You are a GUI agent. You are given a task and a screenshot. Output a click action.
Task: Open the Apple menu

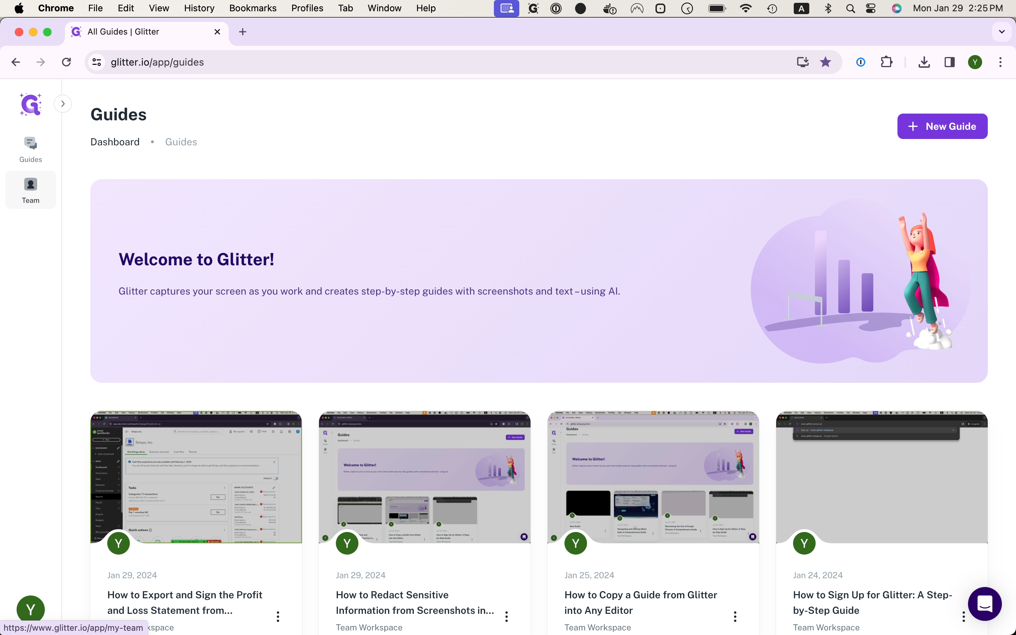tap(19, 8)
